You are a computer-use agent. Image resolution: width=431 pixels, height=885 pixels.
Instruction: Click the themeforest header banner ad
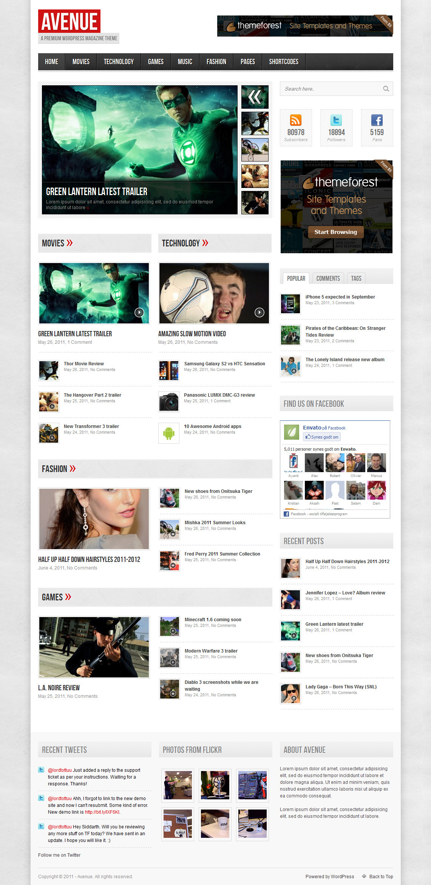305,26
